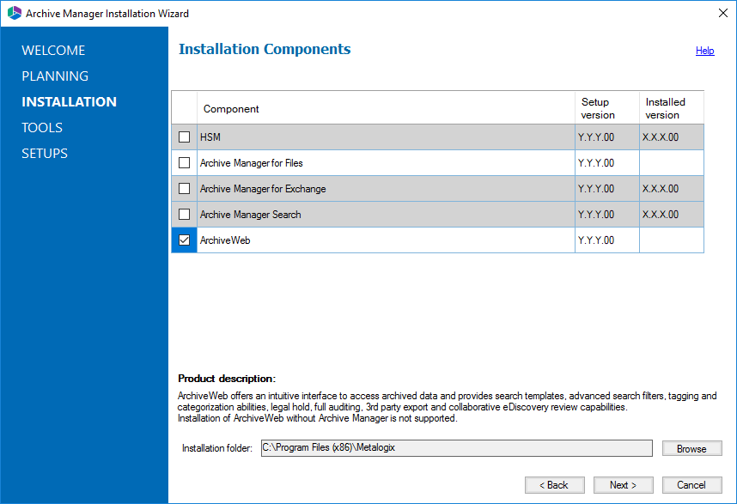Select the Archive Manager Search checkbox
Image resolution: width=737 pixels, height=504 pixels.
tap(184, 215)
